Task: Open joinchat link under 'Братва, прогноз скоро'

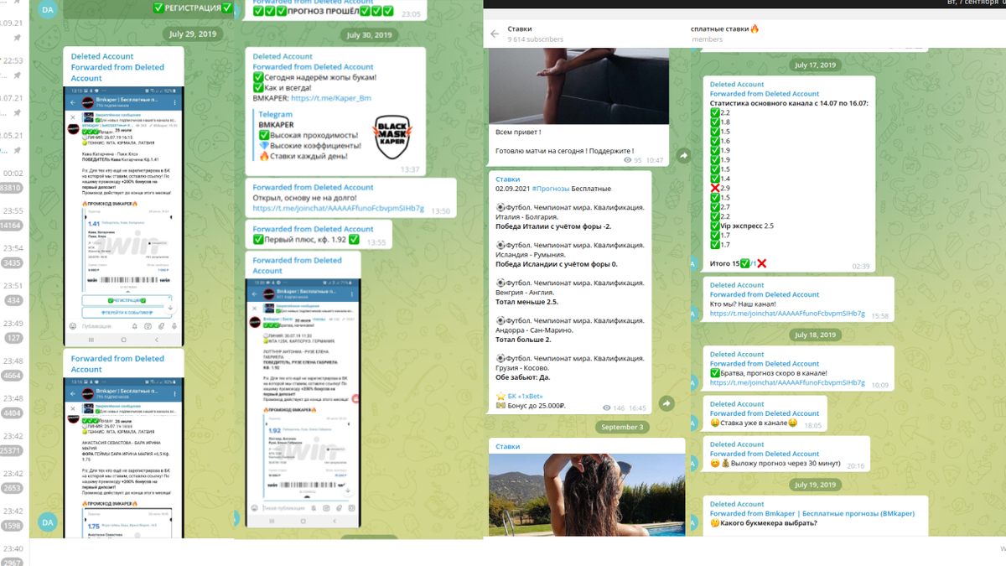Action: pyautogui.click(x=787, y=382)
